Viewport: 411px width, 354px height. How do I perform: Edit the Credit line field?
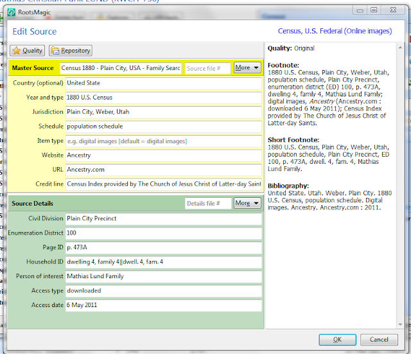coord(164,184)
